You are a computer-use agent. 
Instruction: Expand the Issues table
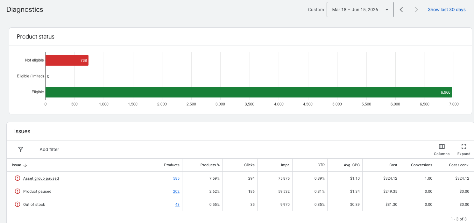click(x=464, y=149)
